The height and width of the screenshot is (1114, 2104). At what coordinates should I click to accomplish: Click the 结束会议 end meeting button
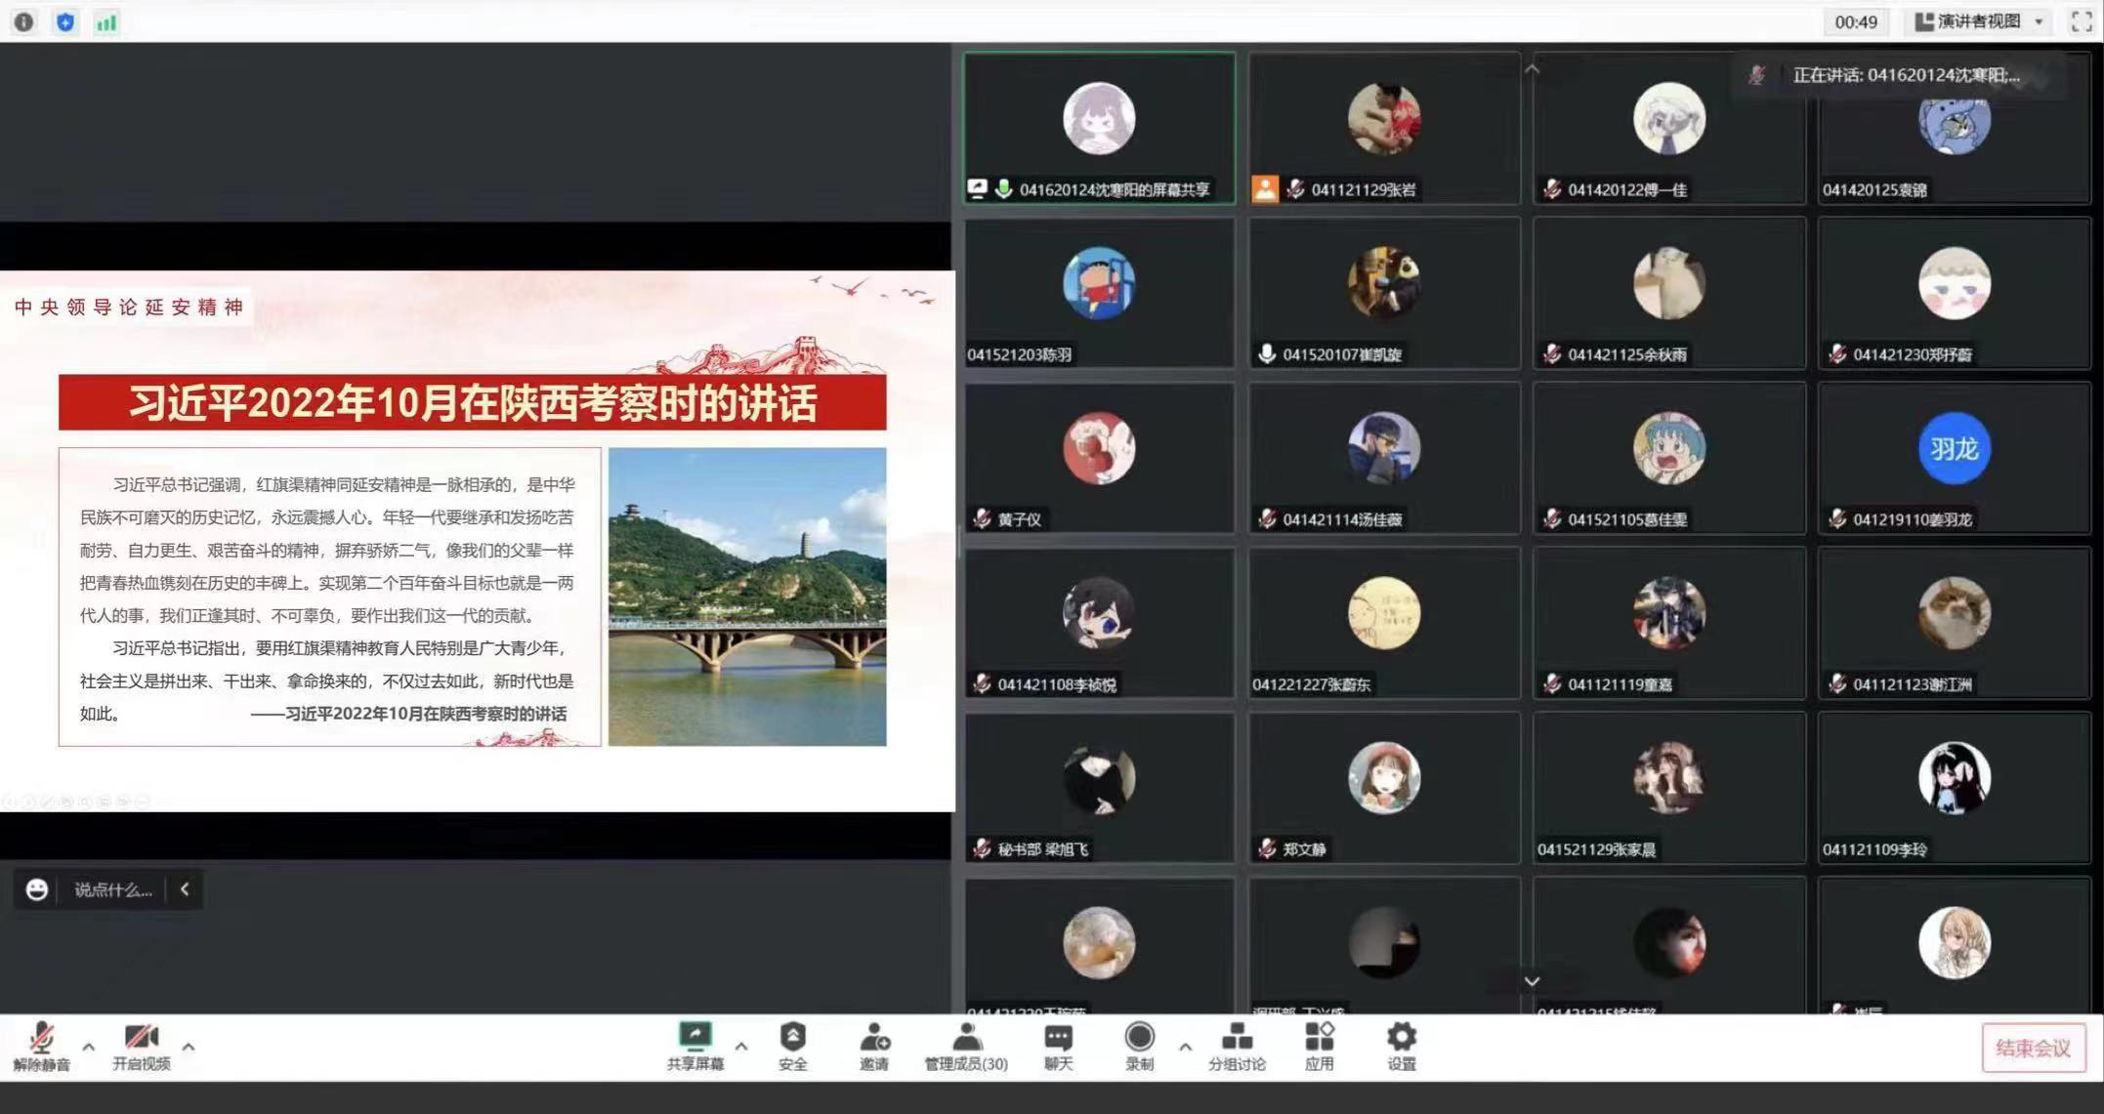coord(2032,1048)
